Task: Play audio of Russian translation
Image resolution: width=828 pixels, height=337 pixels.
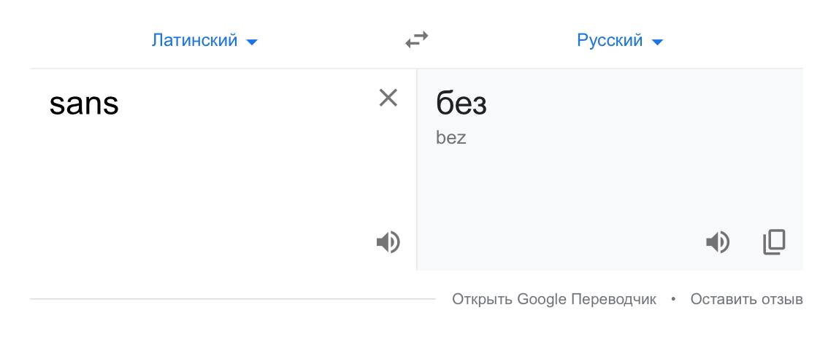Action: pos(718,243)
